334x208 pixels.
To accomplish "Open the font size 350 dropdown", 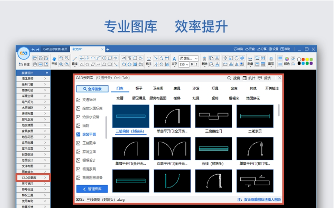I will point(184,64).
